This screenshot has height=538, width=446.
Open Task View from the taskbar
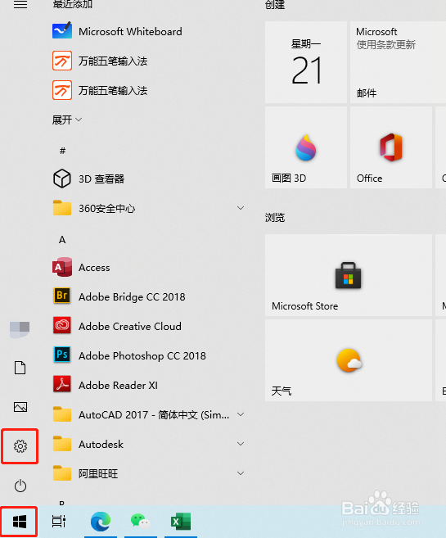click(x=59, y=521)
